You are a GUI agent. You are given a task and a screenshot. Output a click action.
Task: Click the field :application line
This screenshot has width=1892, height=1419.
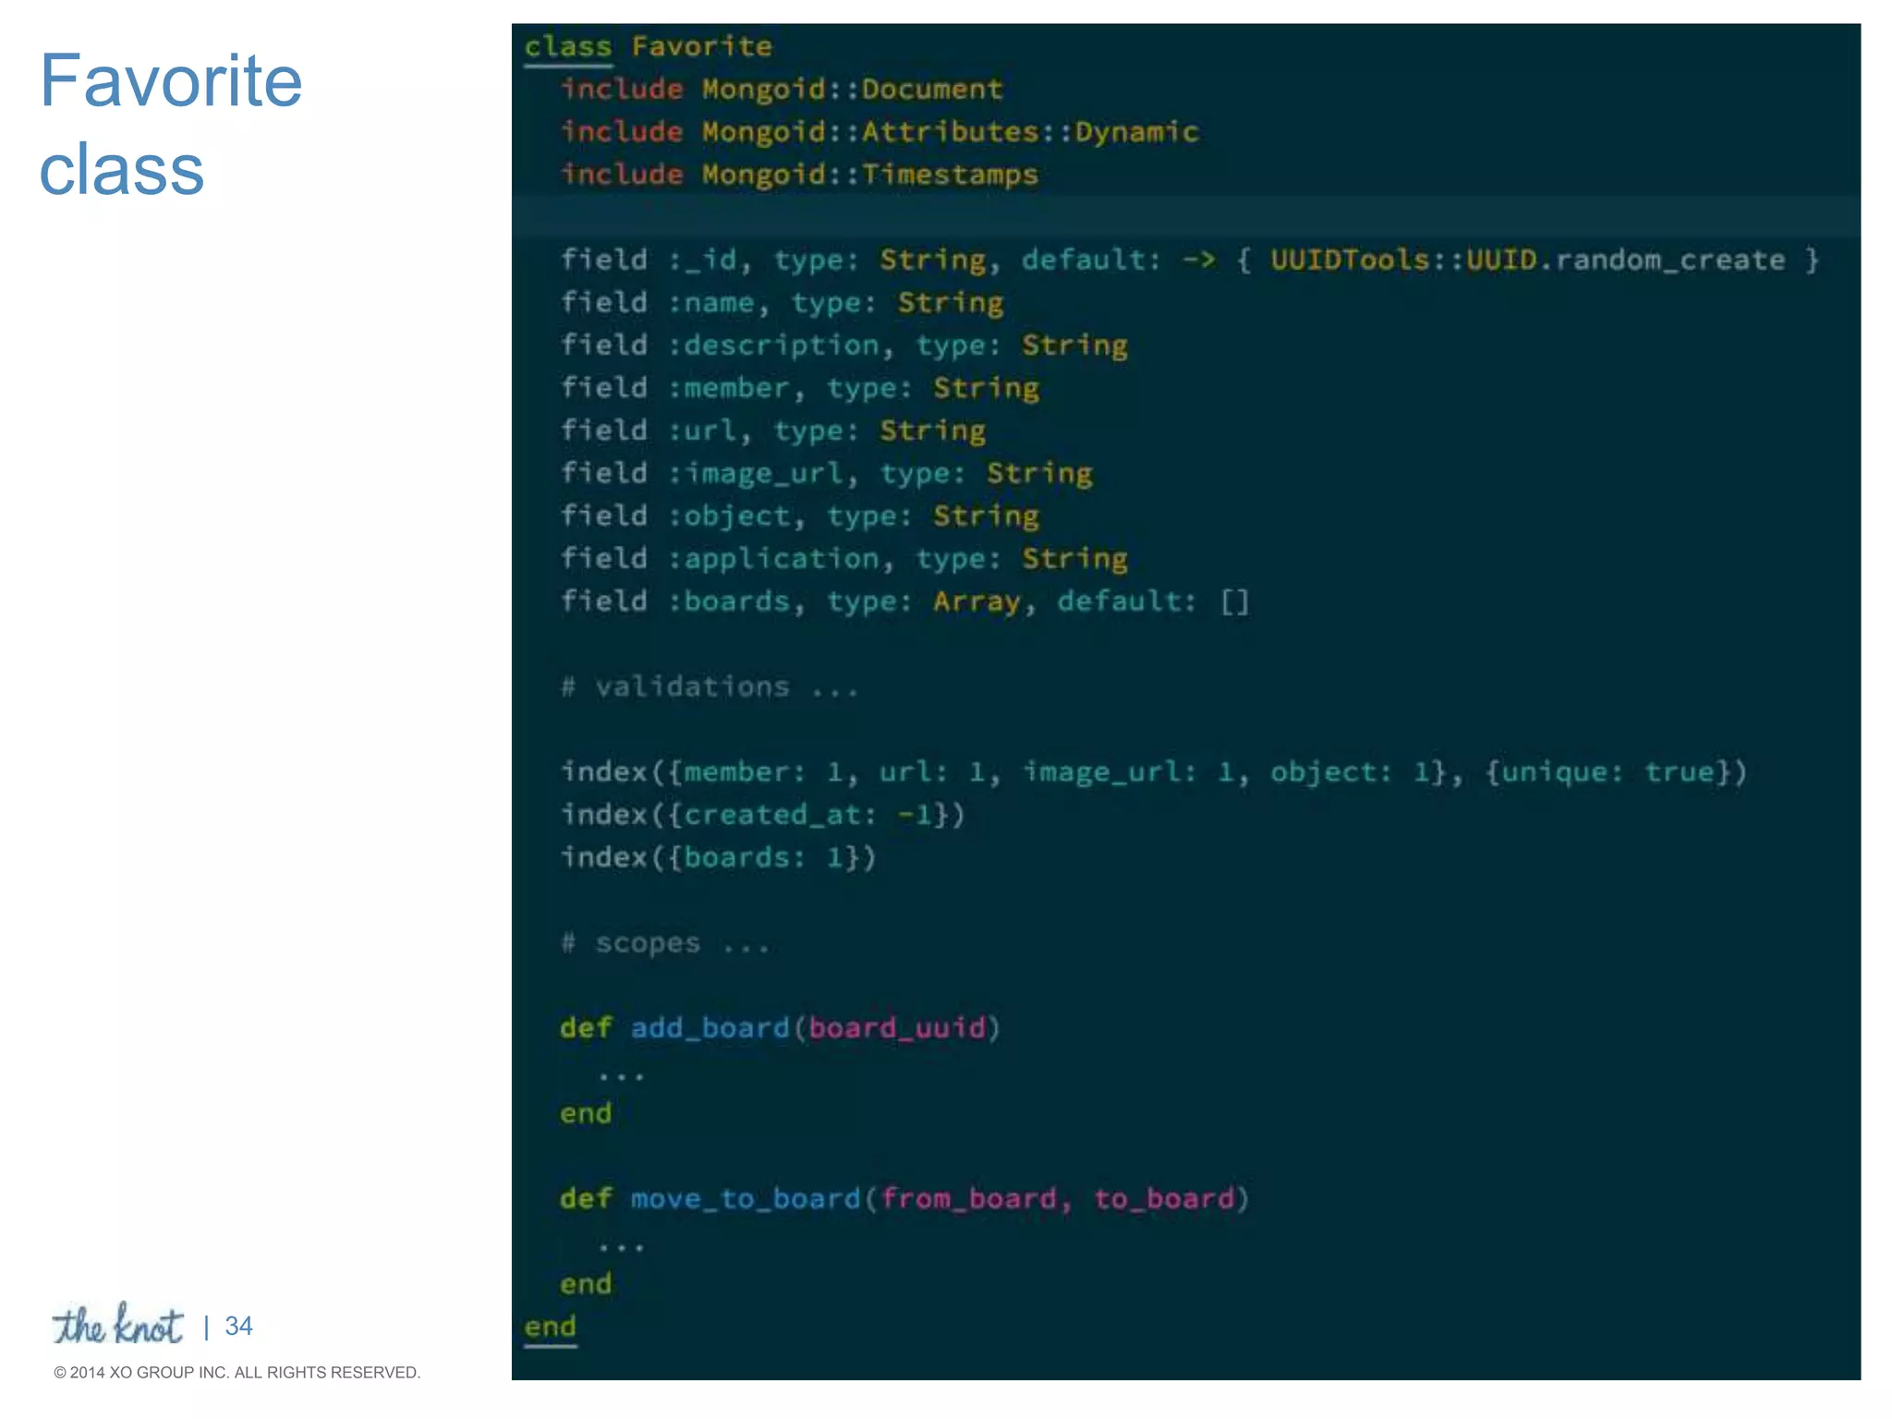[843, 559]
